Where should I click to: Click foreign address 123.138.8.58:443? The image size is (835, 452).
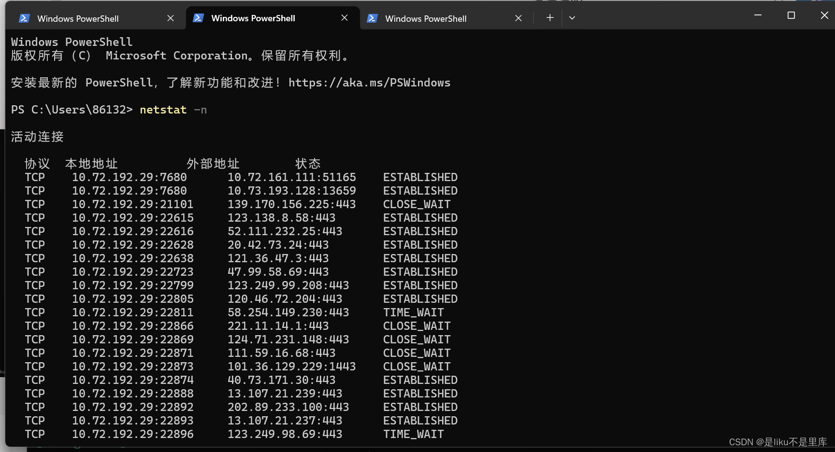tap(282, 218)
